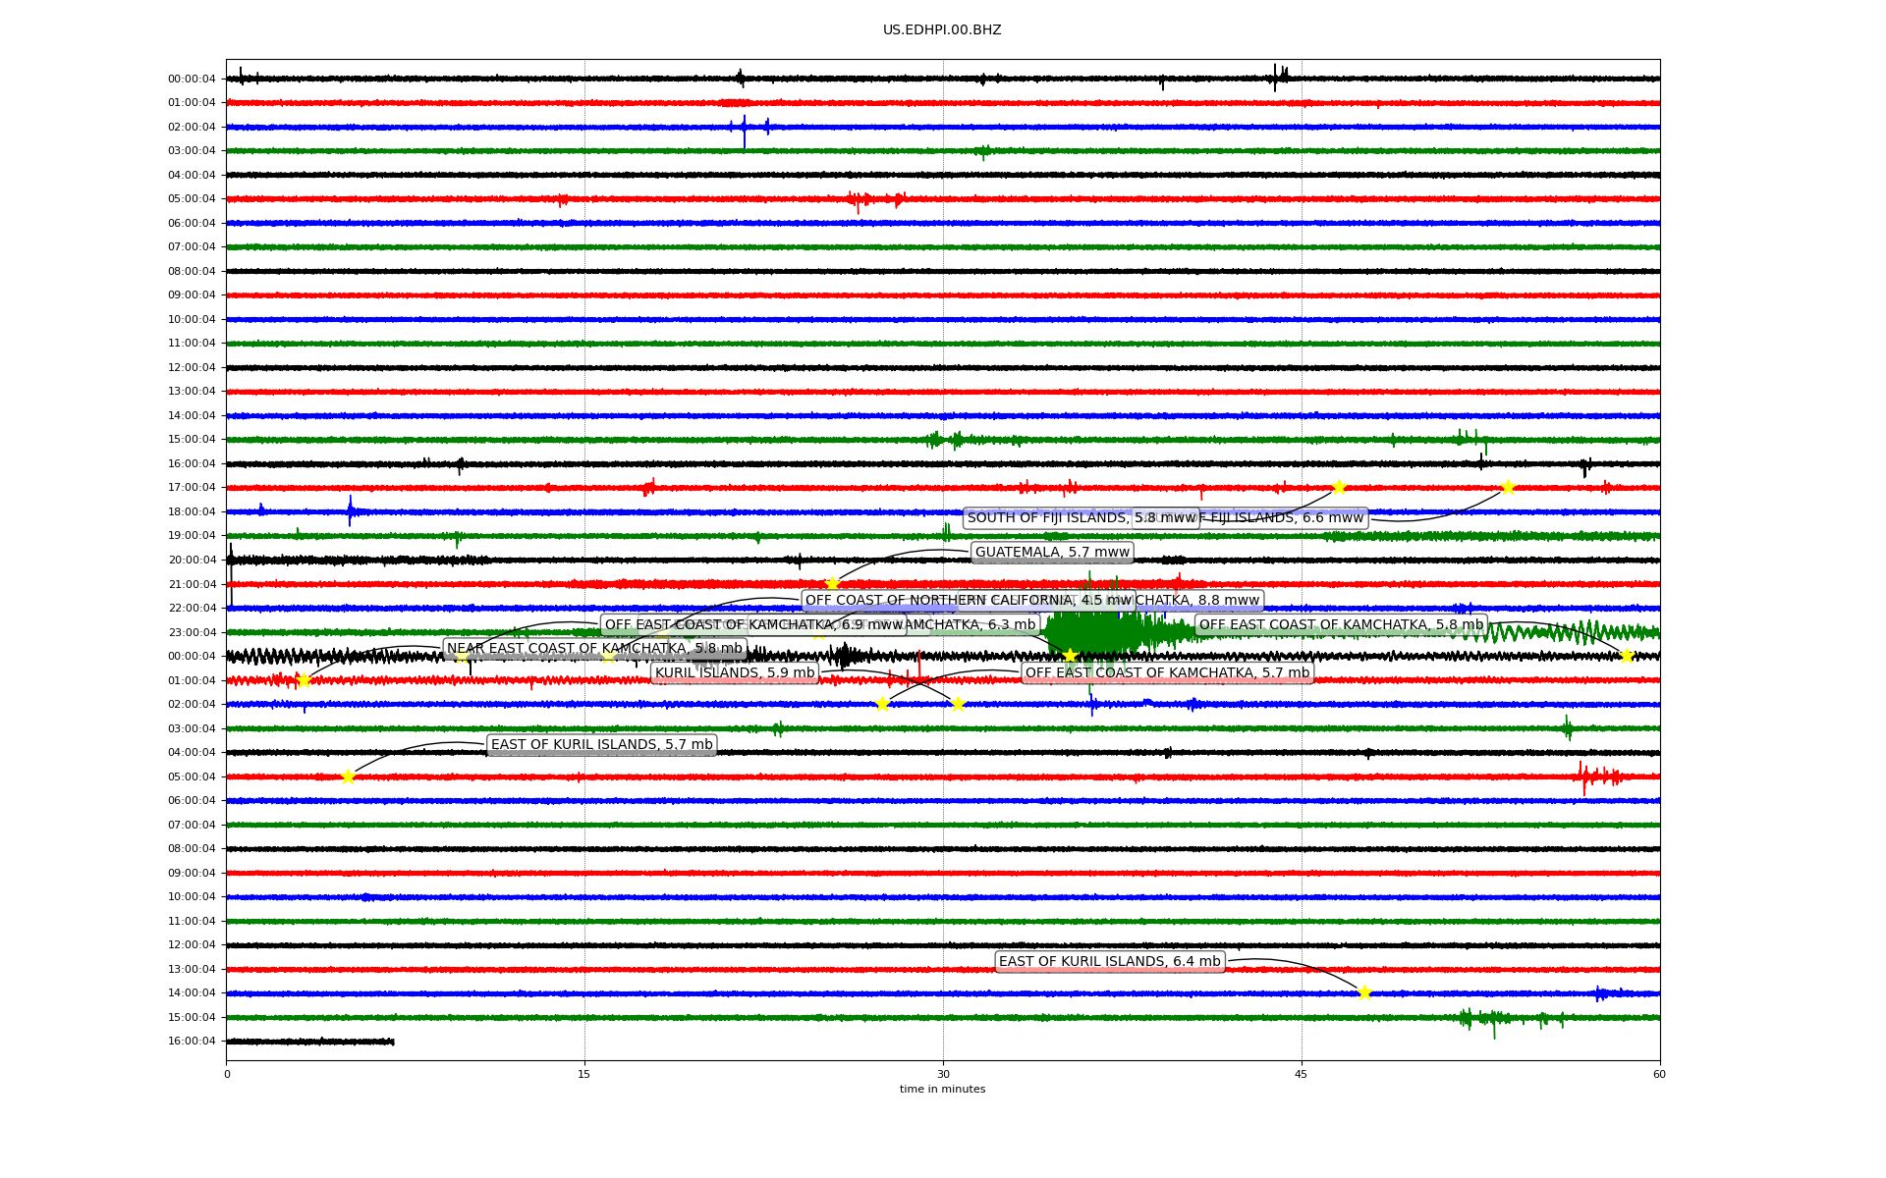The height and width of the screenshot is (1178, 1886).
Task: Click the x-axis tick label 60
Action: [1659, 1074]
